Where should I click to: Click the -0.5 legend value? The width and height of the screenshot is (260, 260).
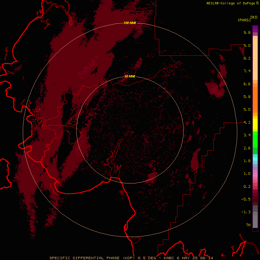[x=246, y=199]
